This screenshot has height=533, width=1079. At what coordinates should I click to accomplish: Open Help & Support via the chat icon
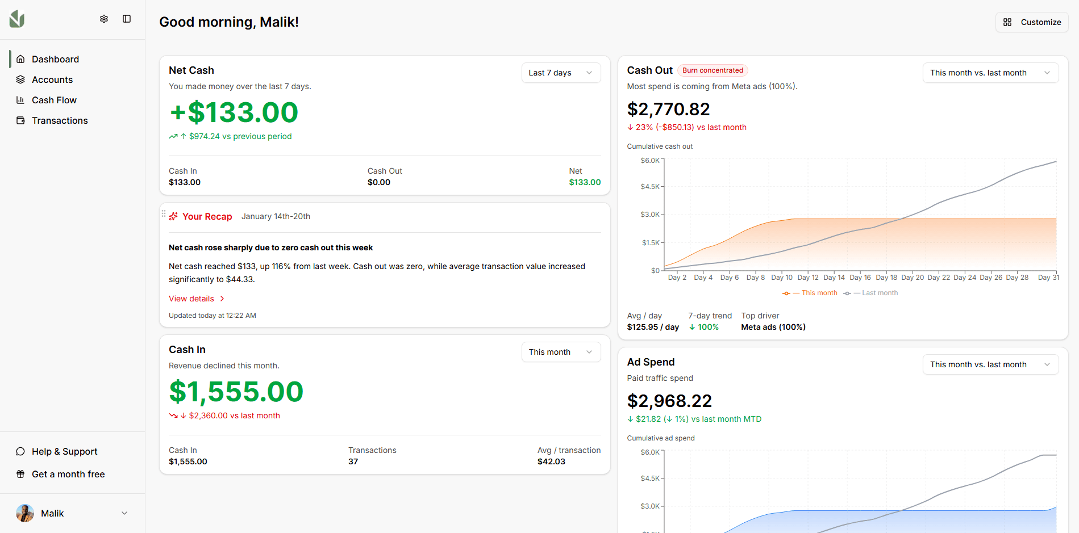(21, 451)
